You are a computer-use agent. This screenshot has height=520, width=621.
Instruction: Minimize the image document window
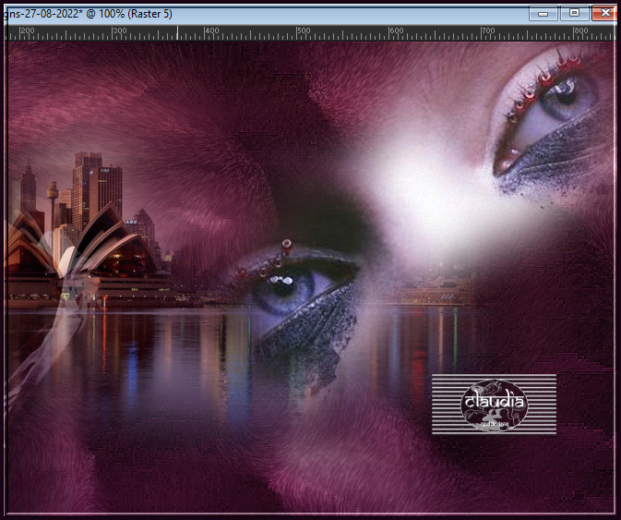point(543,14)
